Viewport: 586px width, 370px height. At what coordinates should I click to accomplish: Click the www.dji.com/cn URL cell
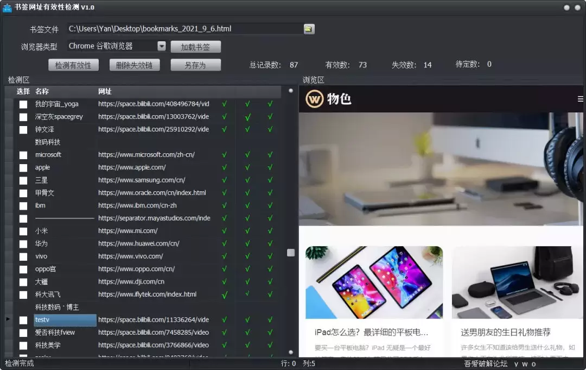point(131,281)
